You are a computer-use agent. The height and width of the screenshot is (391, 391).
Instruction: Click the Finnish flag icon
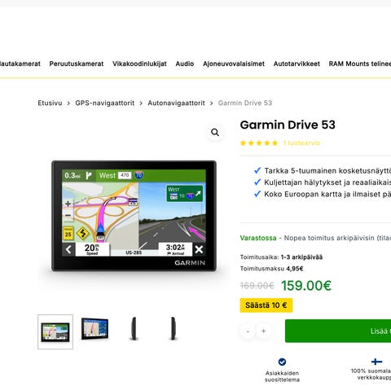point(376,362)
